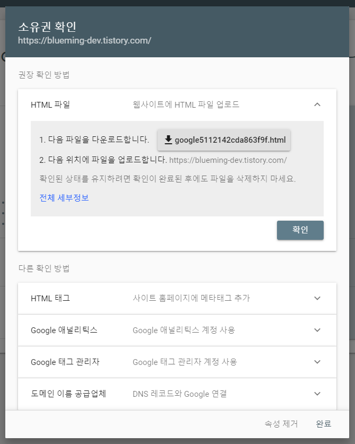Click 'Google 태그 관리자 계정 사용' description
This screenshot has width=355, height=444.
(x=185, y=362)
